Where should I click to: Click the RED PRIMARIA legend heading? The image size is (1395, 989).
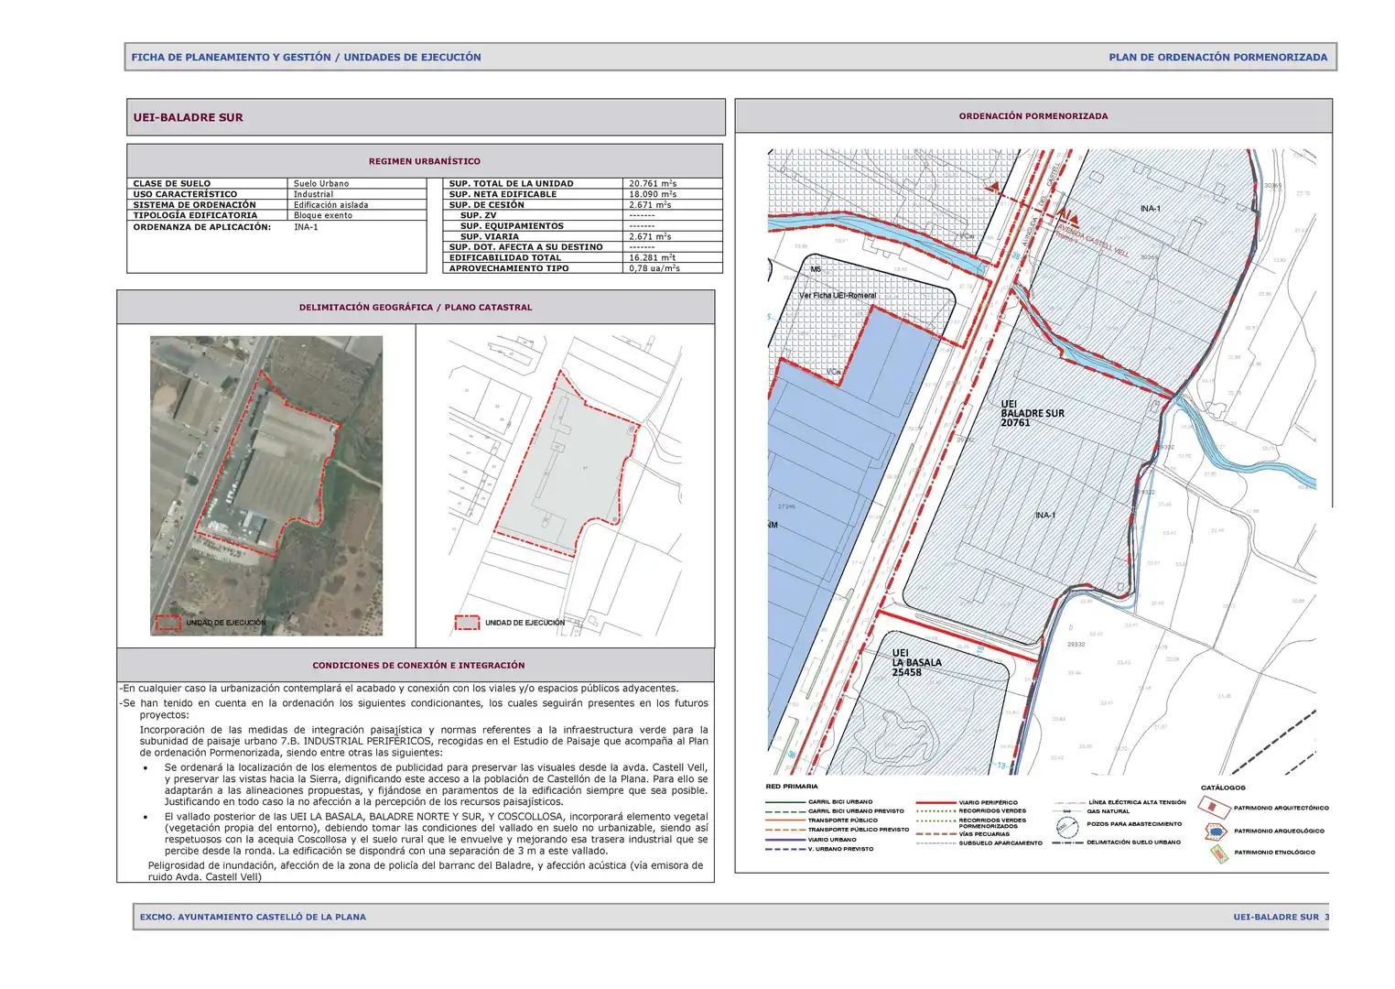[x=792, y=787]
